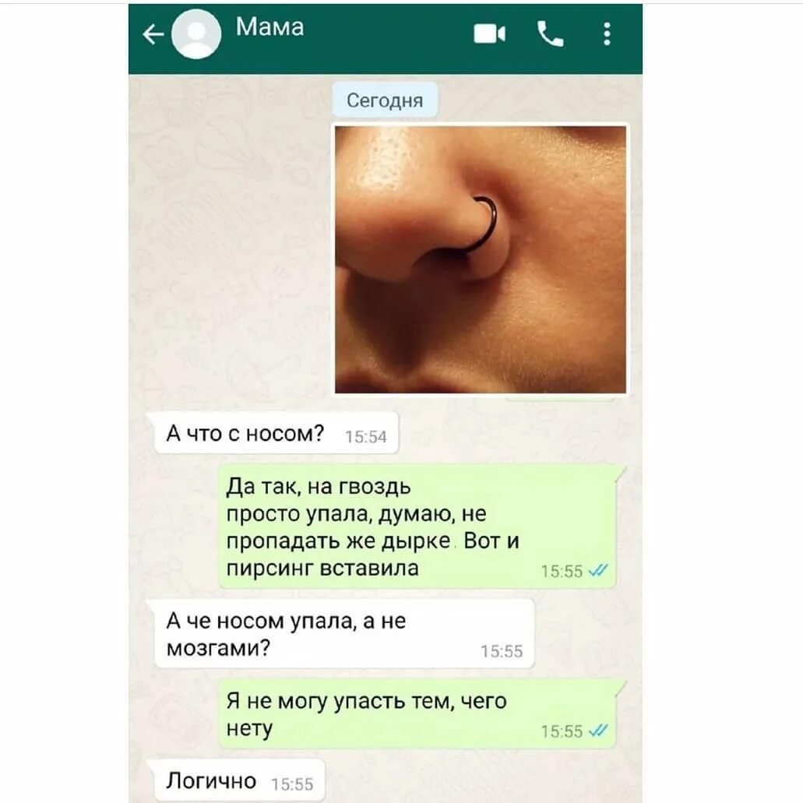
Task: Start a video call
Action: point(489,34)
